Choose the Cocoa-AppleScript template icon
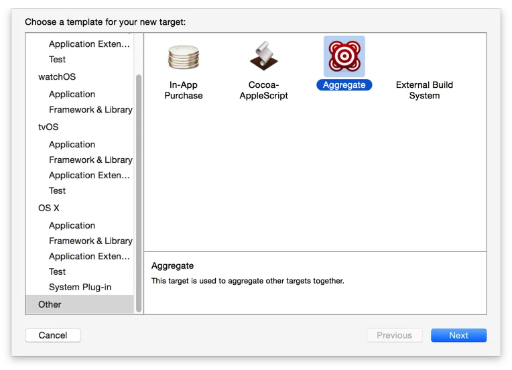The image size is (512, 370). (264, 56)
